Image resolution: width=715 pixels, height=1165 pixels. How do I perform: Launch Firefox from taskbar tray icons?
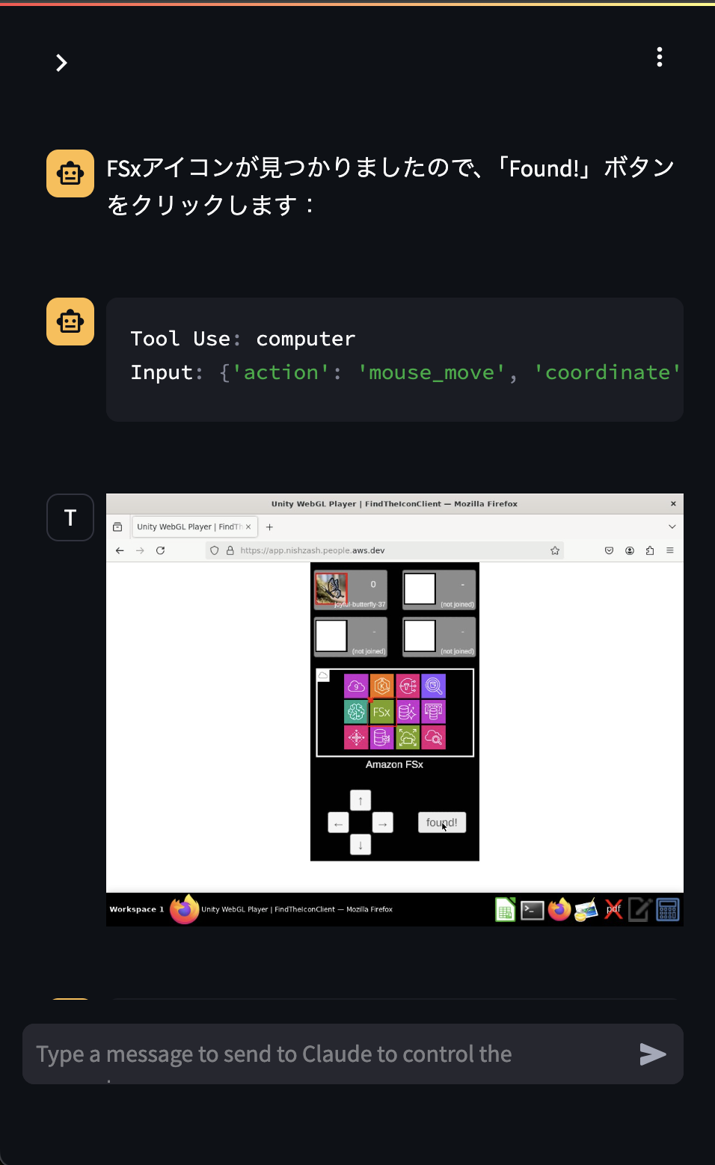(x=559, y=910)
